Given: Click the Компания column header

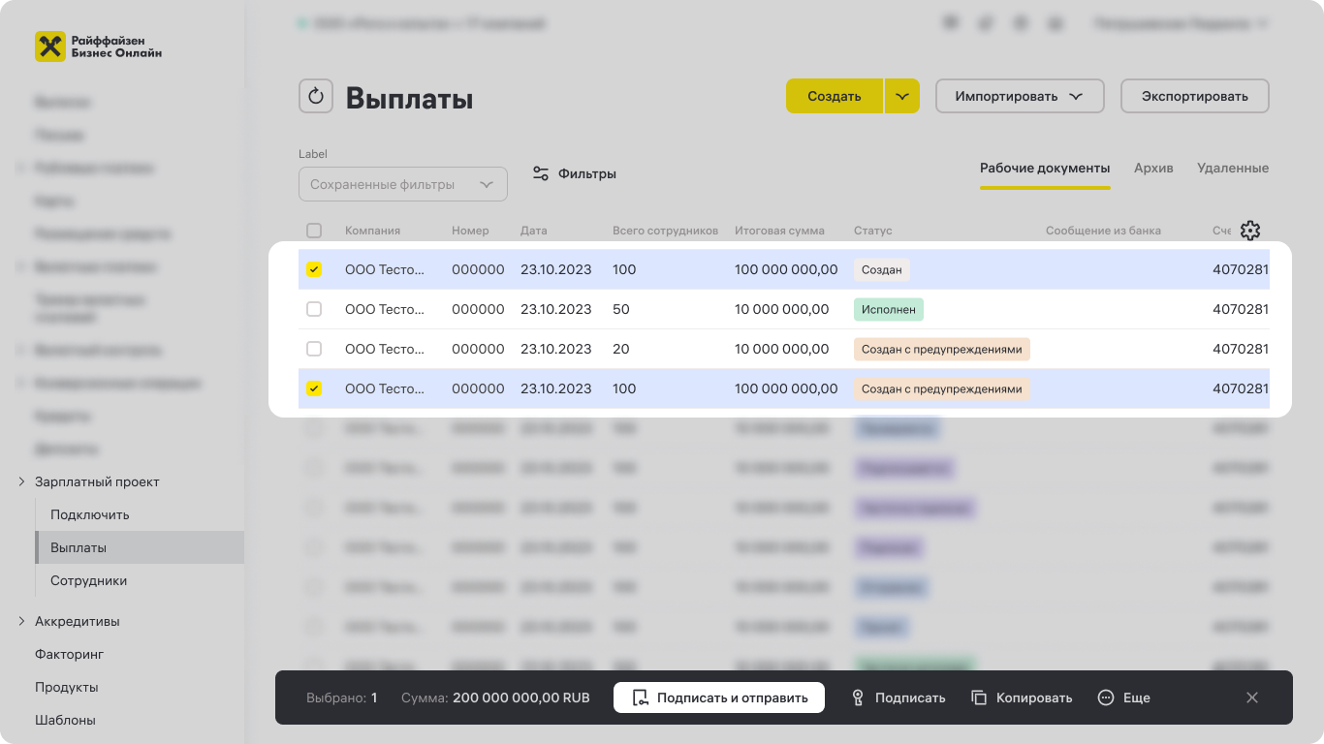Looking at the screenshot, I should click(x=372, y=231).
